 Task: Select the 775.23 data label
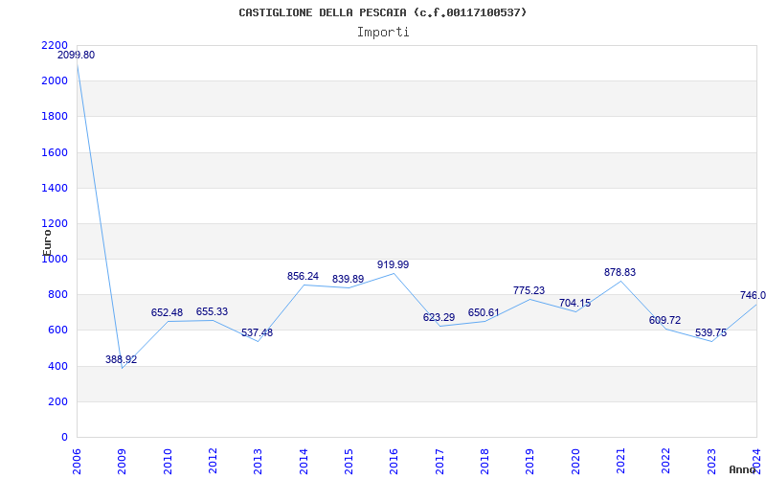coord(529,291)
